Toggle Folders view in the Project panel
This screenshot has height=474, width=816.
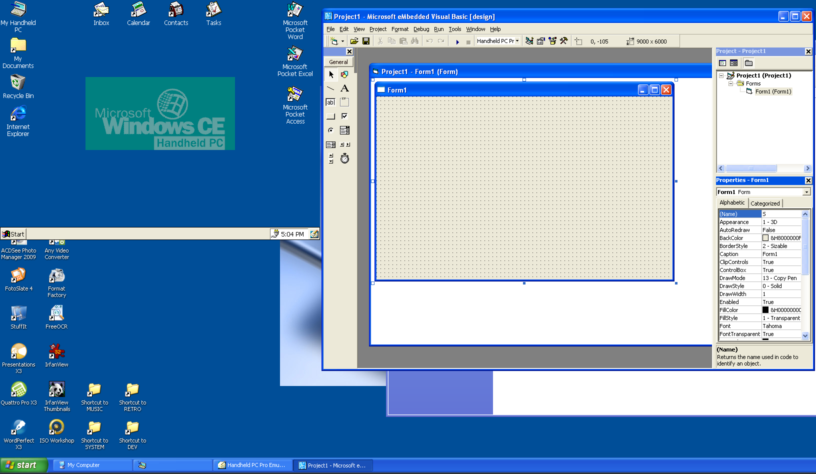pyautogui.click(x=748, y=63)
